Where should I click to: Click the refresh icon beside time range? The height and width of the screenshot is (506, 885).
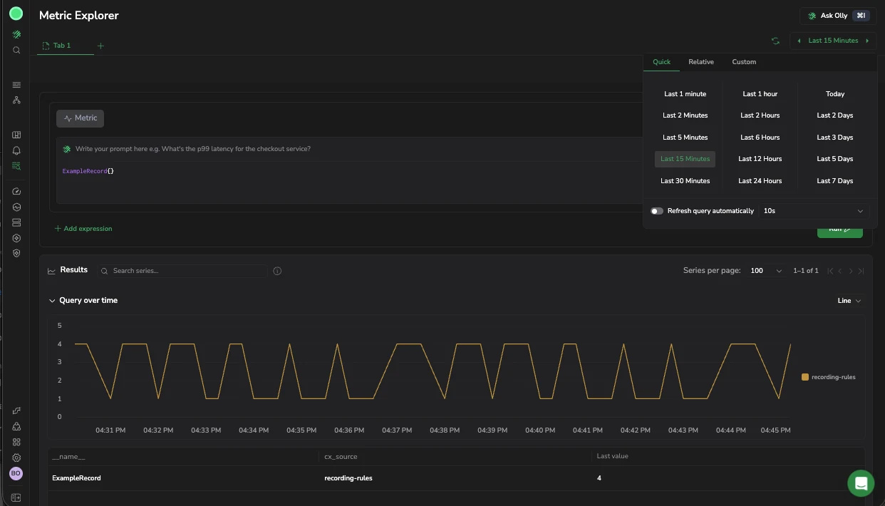click(775, 41)
